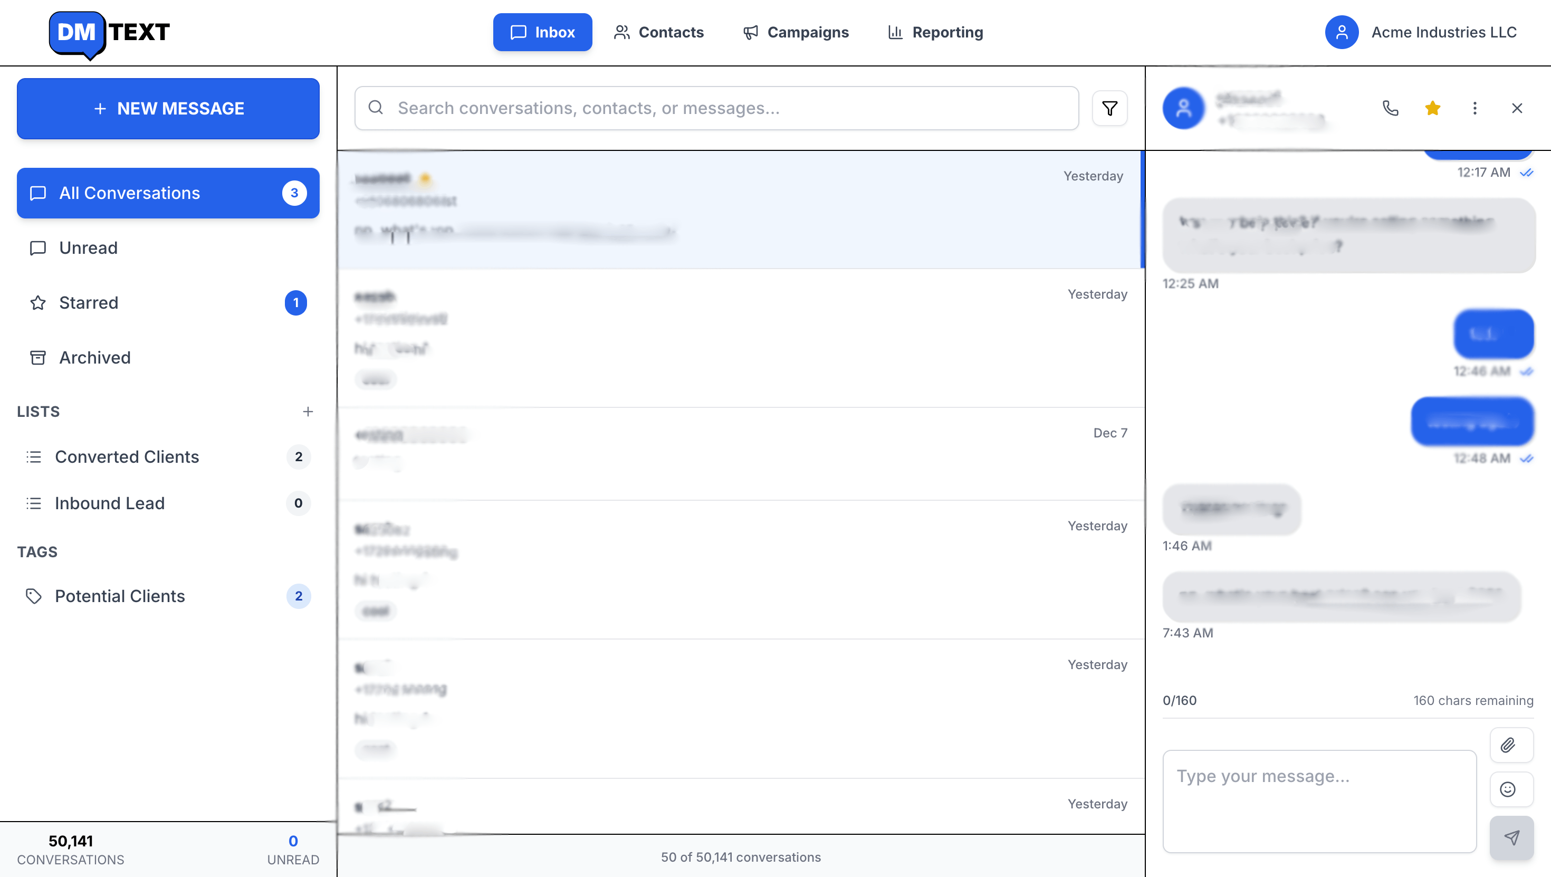Send the typed message
The width and height of the screenshot is (1551, 877).
[1511, 837]
